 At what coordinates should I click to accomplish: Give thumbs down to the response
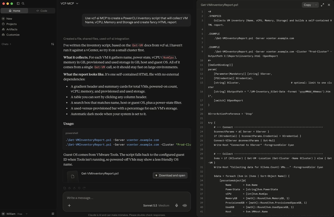pyautogui.click(x=79, y=188)
